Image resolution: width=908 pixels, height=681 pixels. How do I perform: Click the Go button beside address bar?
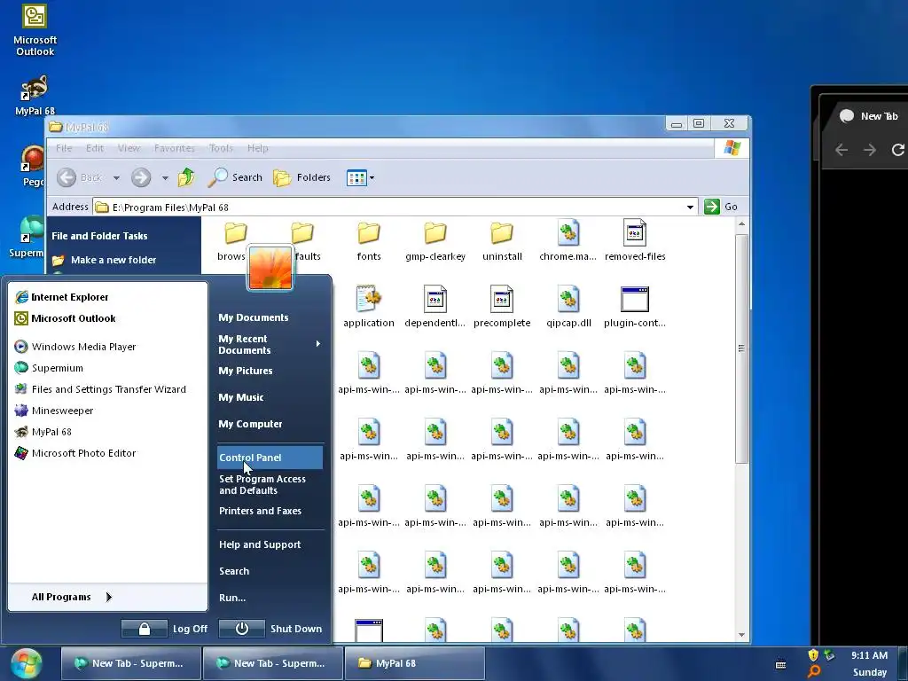(x=721, y=207)
